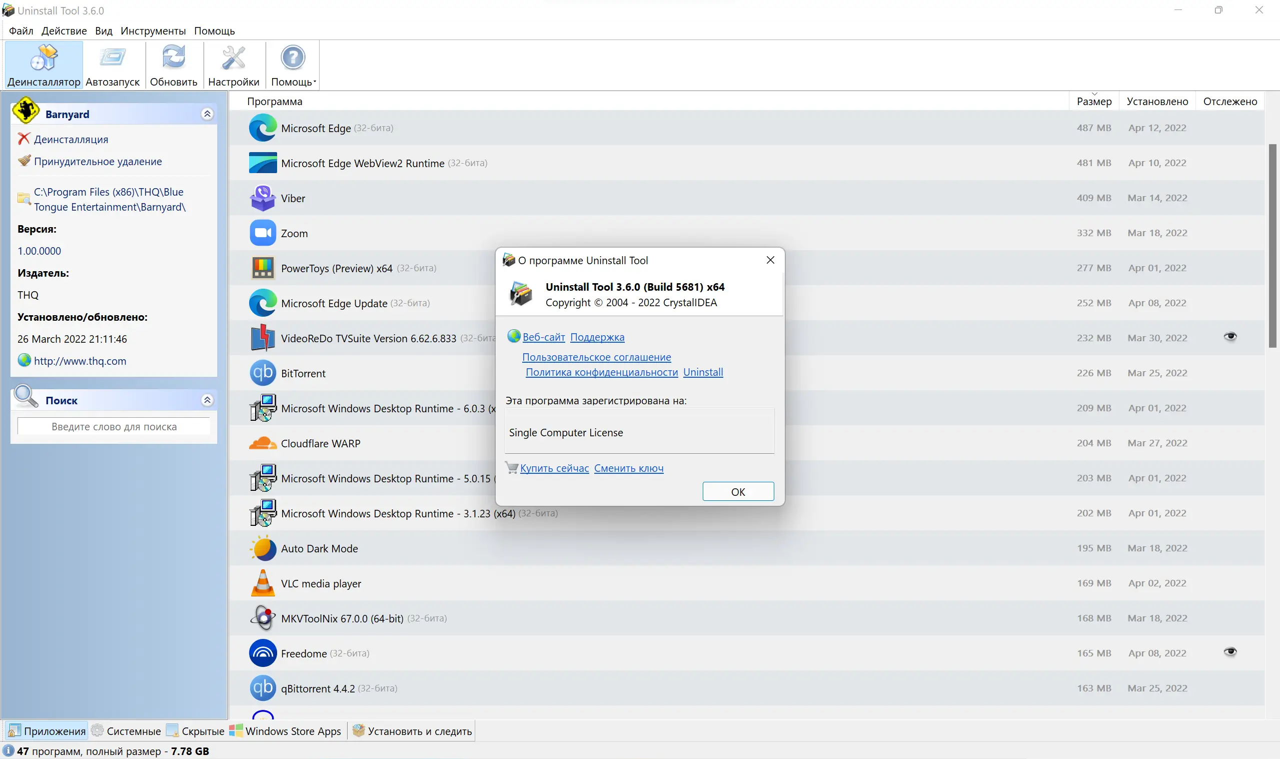Open the Autorun (Автозапуск) toolbar icon
The width and height of the screenshot is (1280, 759).
pyautogui.click(x=113, y=58)
